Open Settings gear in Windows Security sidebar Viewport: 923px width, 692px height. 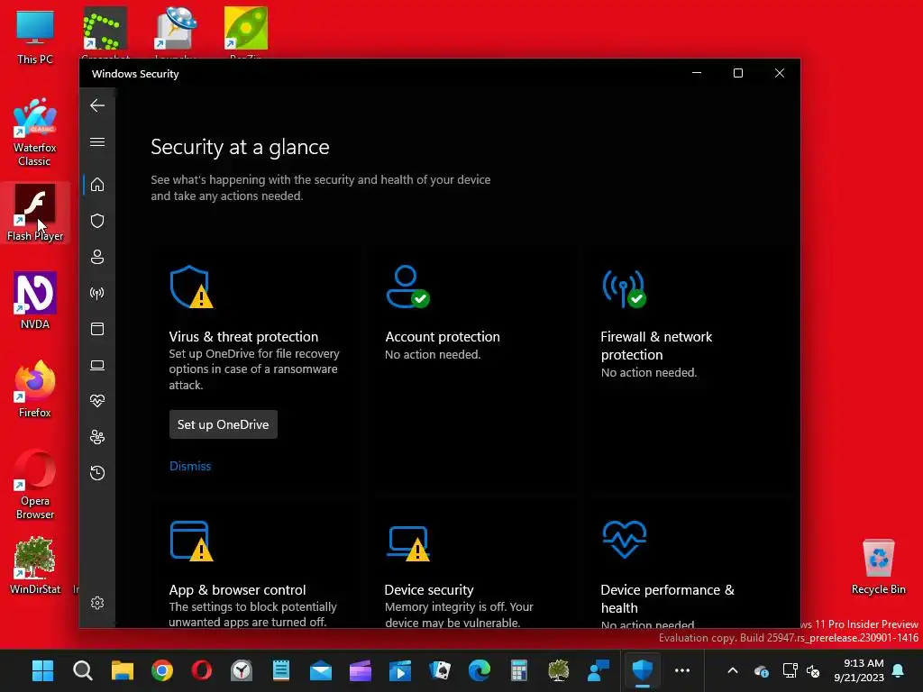pos(97,603)
